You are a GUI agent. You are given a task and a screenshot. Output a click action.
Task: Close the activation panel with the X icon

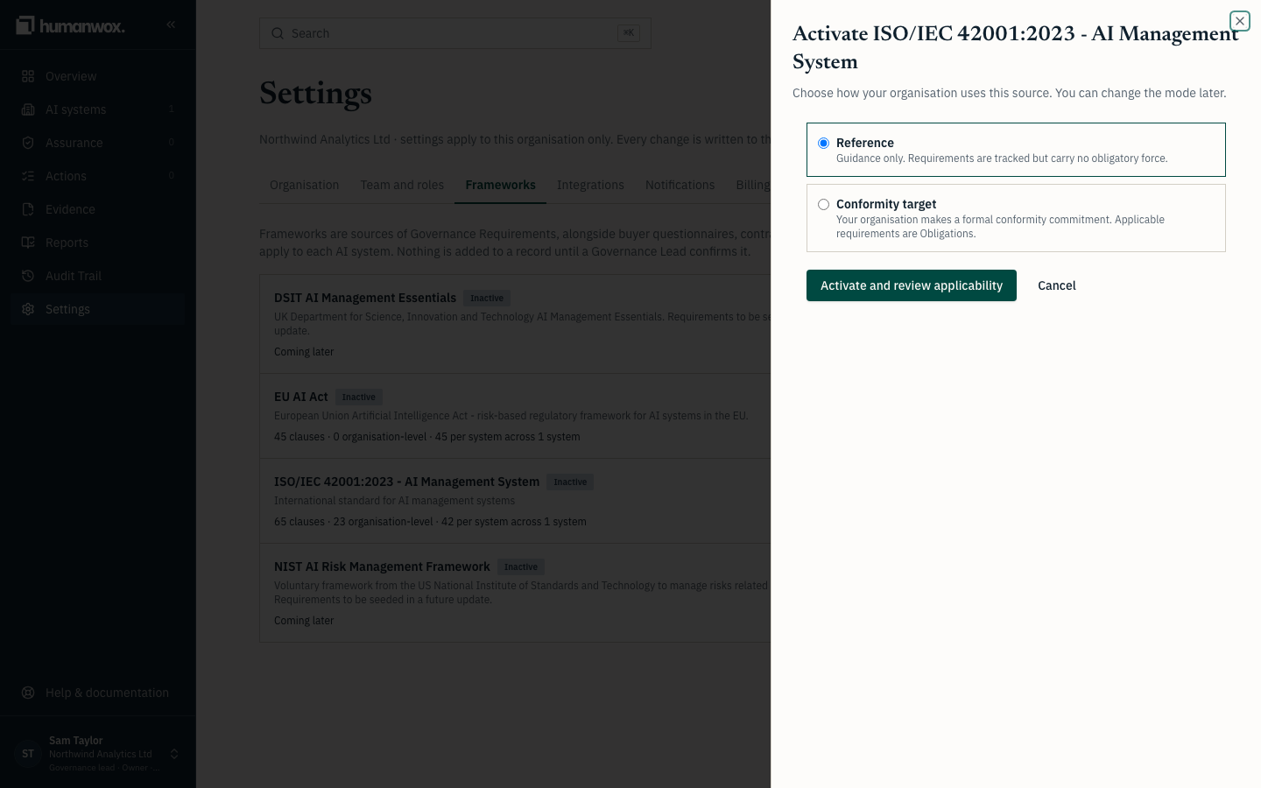coord(1239,21)
